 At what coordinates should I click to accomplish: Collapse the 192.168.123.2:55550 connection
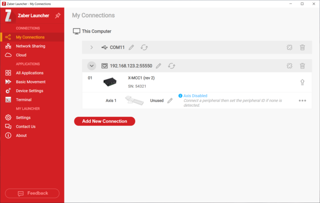pos(92,66)
